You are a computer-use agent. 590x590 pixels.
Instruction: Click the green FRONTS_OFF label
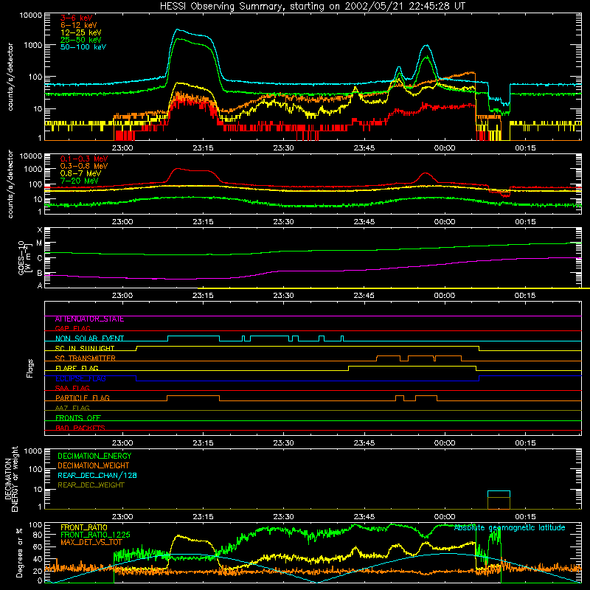pos(78,417)
